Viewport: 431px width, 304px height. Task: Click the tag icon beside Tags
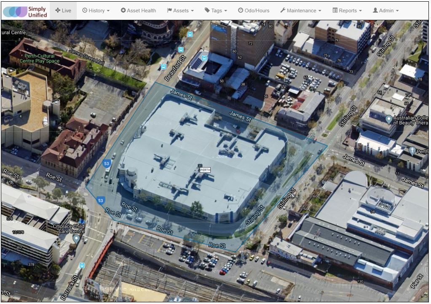(x=207, y=10)
